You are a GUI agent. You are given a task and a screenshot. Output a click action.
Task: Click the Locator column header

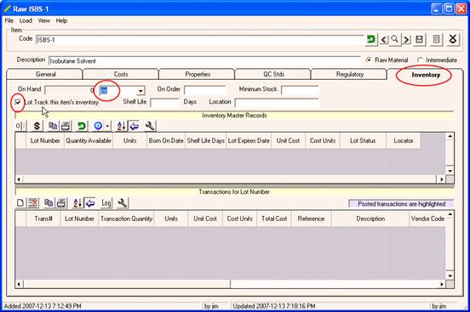(403, 141)
